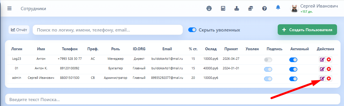The image size is (344, 106).
Task: Click the stamp icon in header
Action: pos(237,8)
